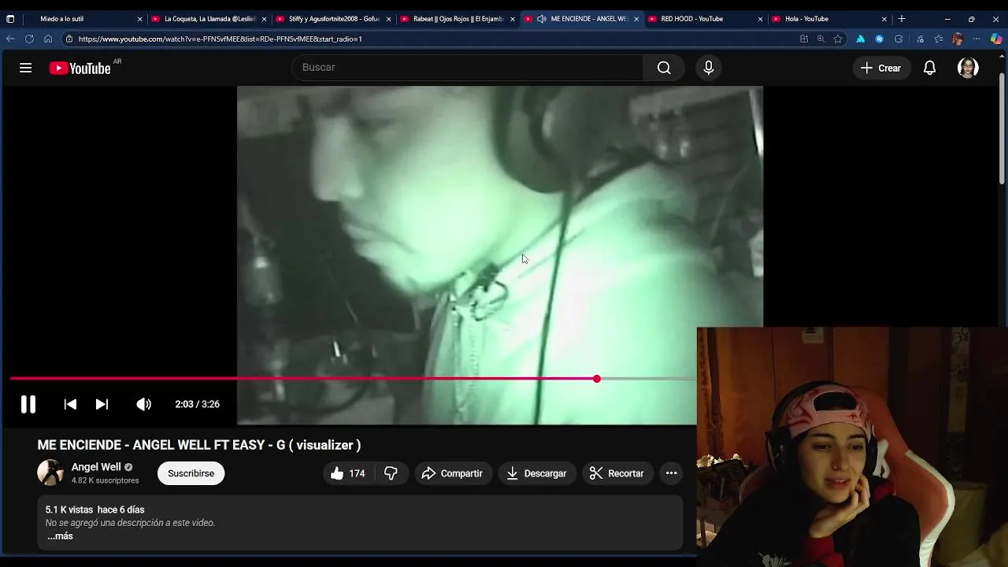
Task: Open the apps icon in address bar
Action: [803, 39]
